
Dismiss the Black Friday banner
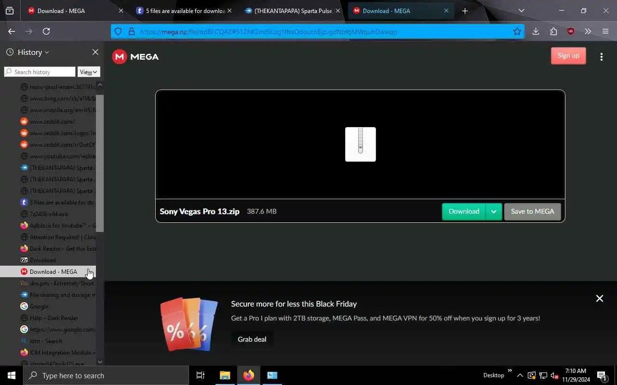click(x=600, y=298)
